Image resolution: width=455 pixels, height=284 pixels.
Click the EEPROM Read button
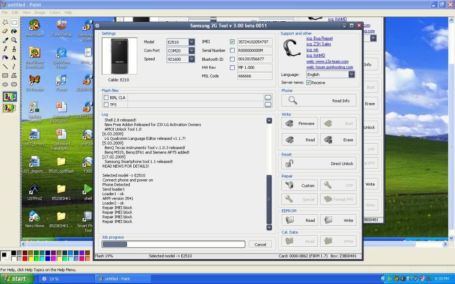point(299,220)
